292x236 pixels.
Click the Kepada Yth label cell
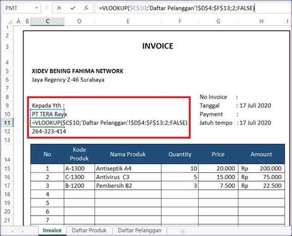click(48, 106)
